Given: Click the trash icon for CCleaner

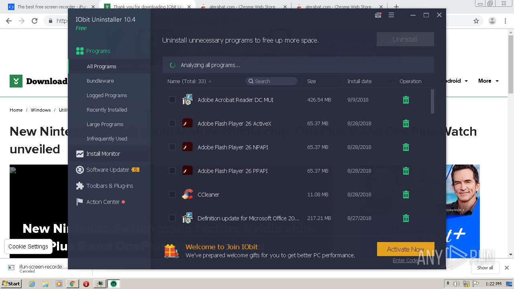Looking at the screenshot, I should coord(406,195).
